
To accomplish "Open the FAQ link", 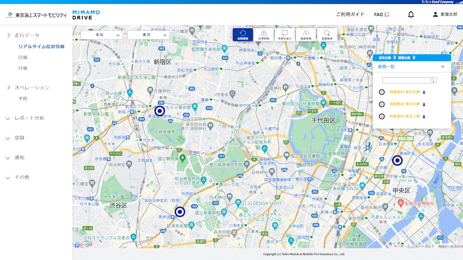I will click(381, 14).
